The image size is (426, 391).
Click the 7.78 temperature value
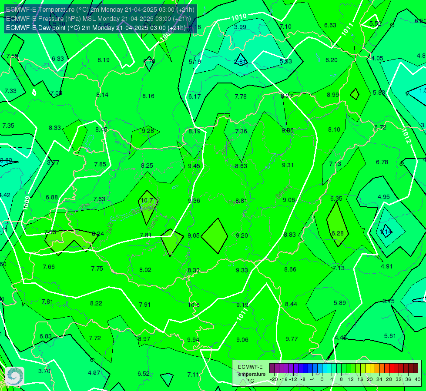tap(241, 96)
